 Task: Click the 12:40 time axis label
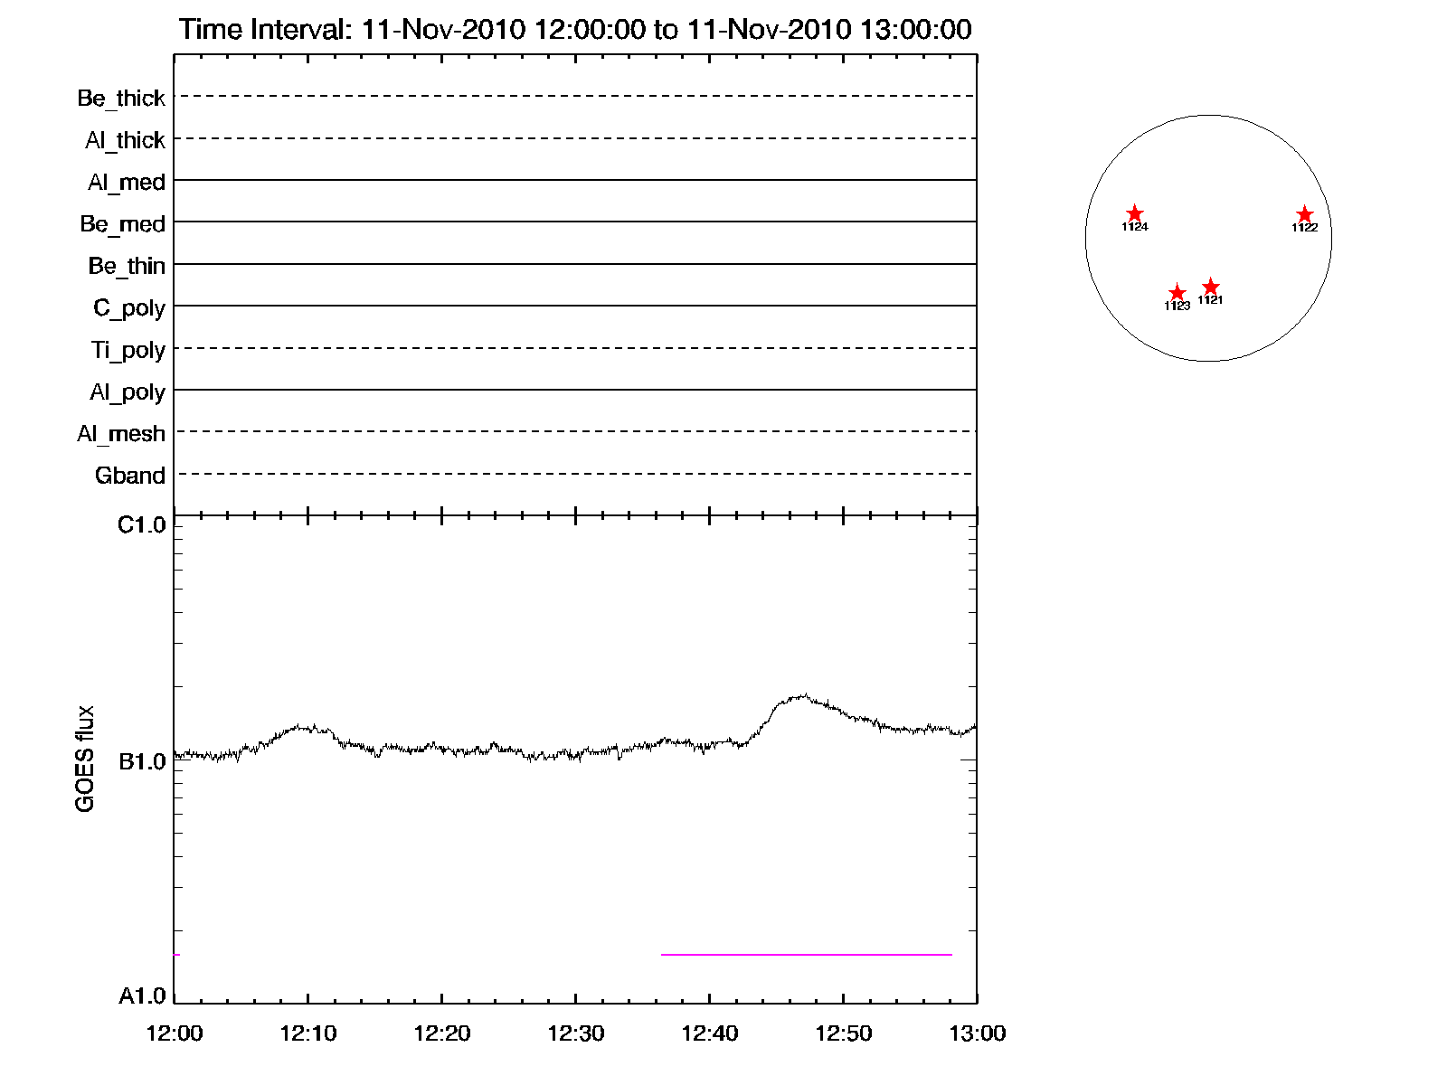710,1033
